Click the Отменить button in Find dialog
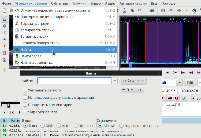201x138 pixels. pos(132,90)
